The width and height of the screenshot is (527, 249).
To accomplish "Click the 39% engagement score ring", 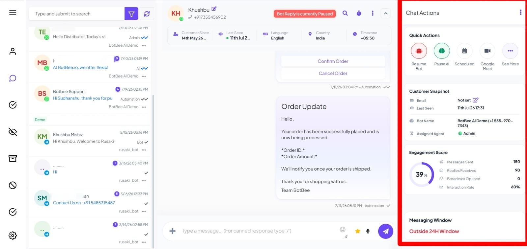I will tap(422, 174).
